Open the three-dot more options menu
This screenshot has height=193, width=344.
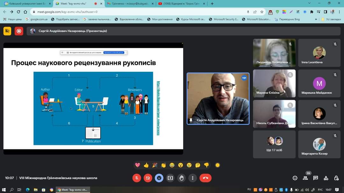(x=193, y=178)
